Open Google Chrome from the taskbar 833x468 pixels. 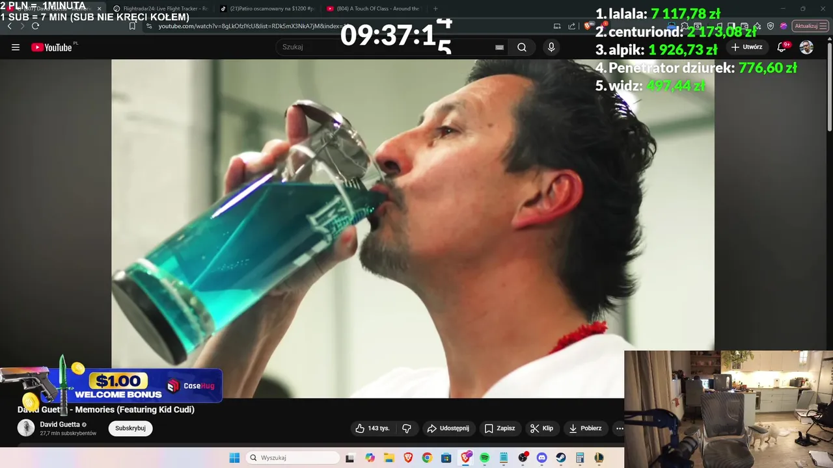click(427, 458)
